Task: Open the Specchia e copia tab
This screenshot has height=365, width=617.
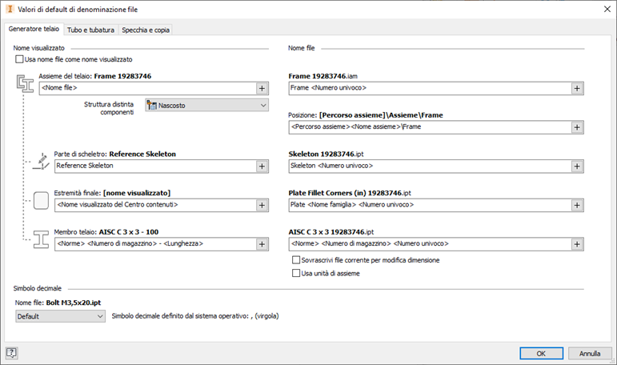Action: pyautogui.click(x=146, y=30)
